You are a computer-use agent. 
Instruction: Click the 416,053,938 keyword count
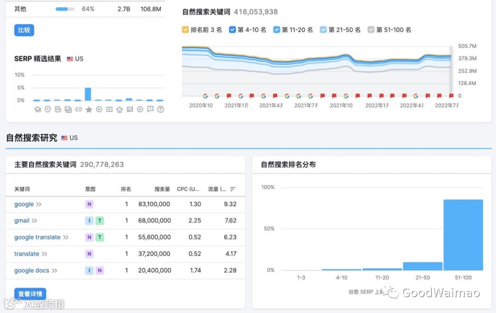(x=256, y=12)
